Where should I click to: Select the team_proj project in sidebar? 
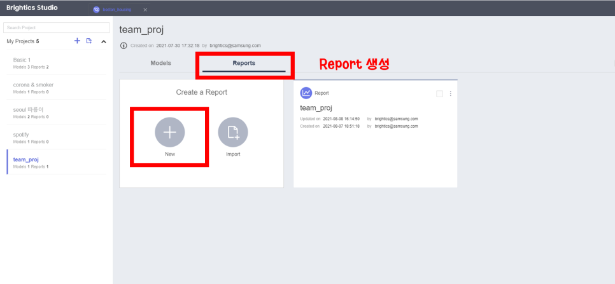[x=57, y=162]
